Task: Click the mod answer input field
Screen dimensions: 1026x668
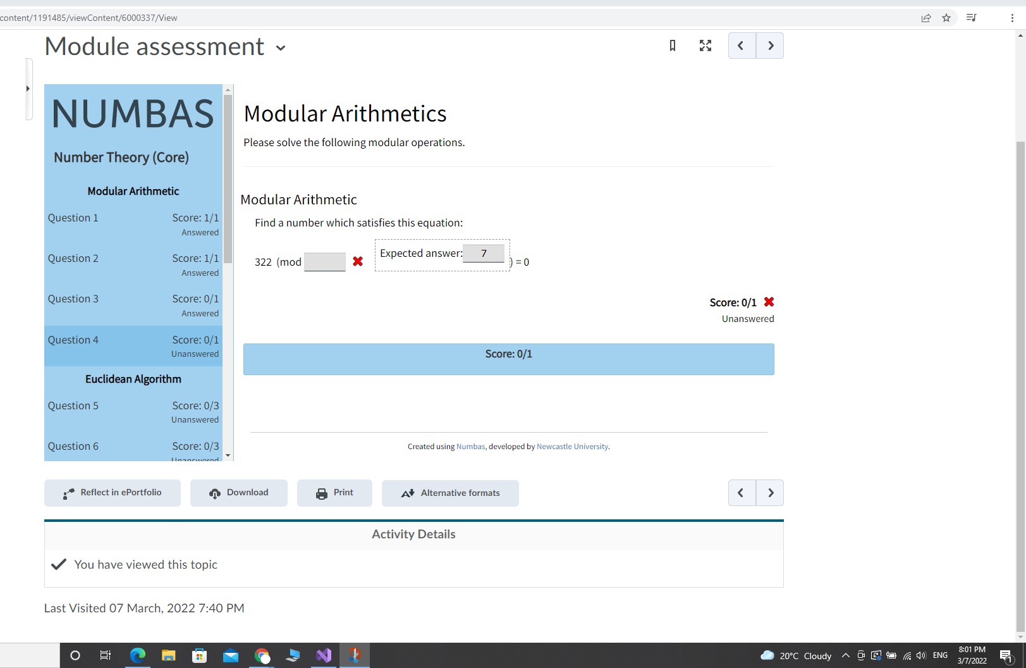Action: [324, 261]
